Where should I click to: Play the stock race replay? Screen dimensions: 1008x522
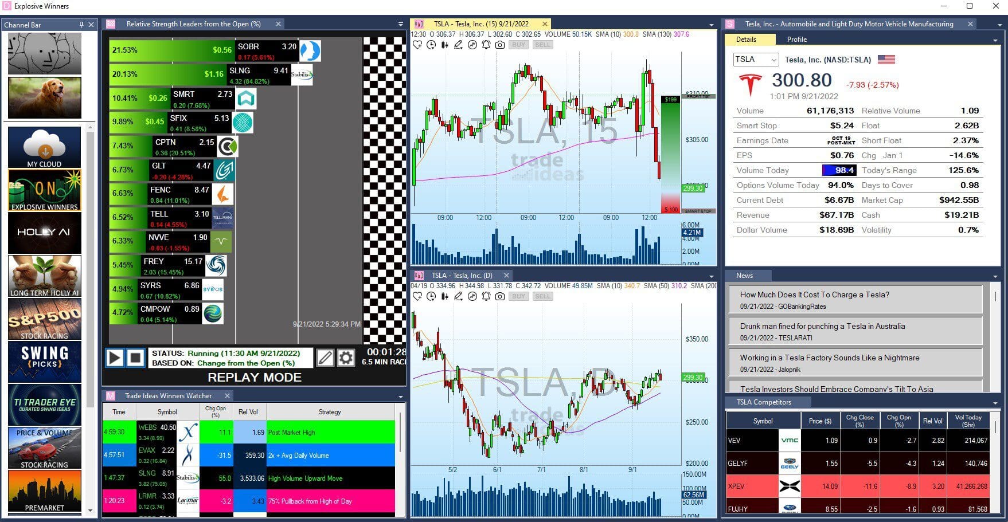[x=115, y=358]
